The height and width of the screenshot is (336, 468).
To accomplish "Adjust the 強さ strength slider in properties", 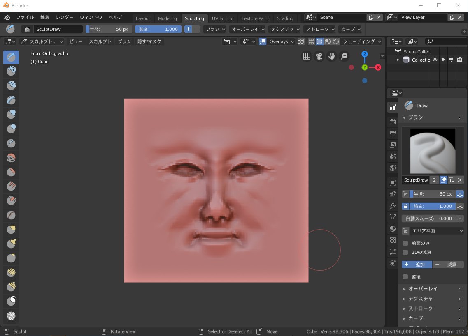I will coord(433,206).
